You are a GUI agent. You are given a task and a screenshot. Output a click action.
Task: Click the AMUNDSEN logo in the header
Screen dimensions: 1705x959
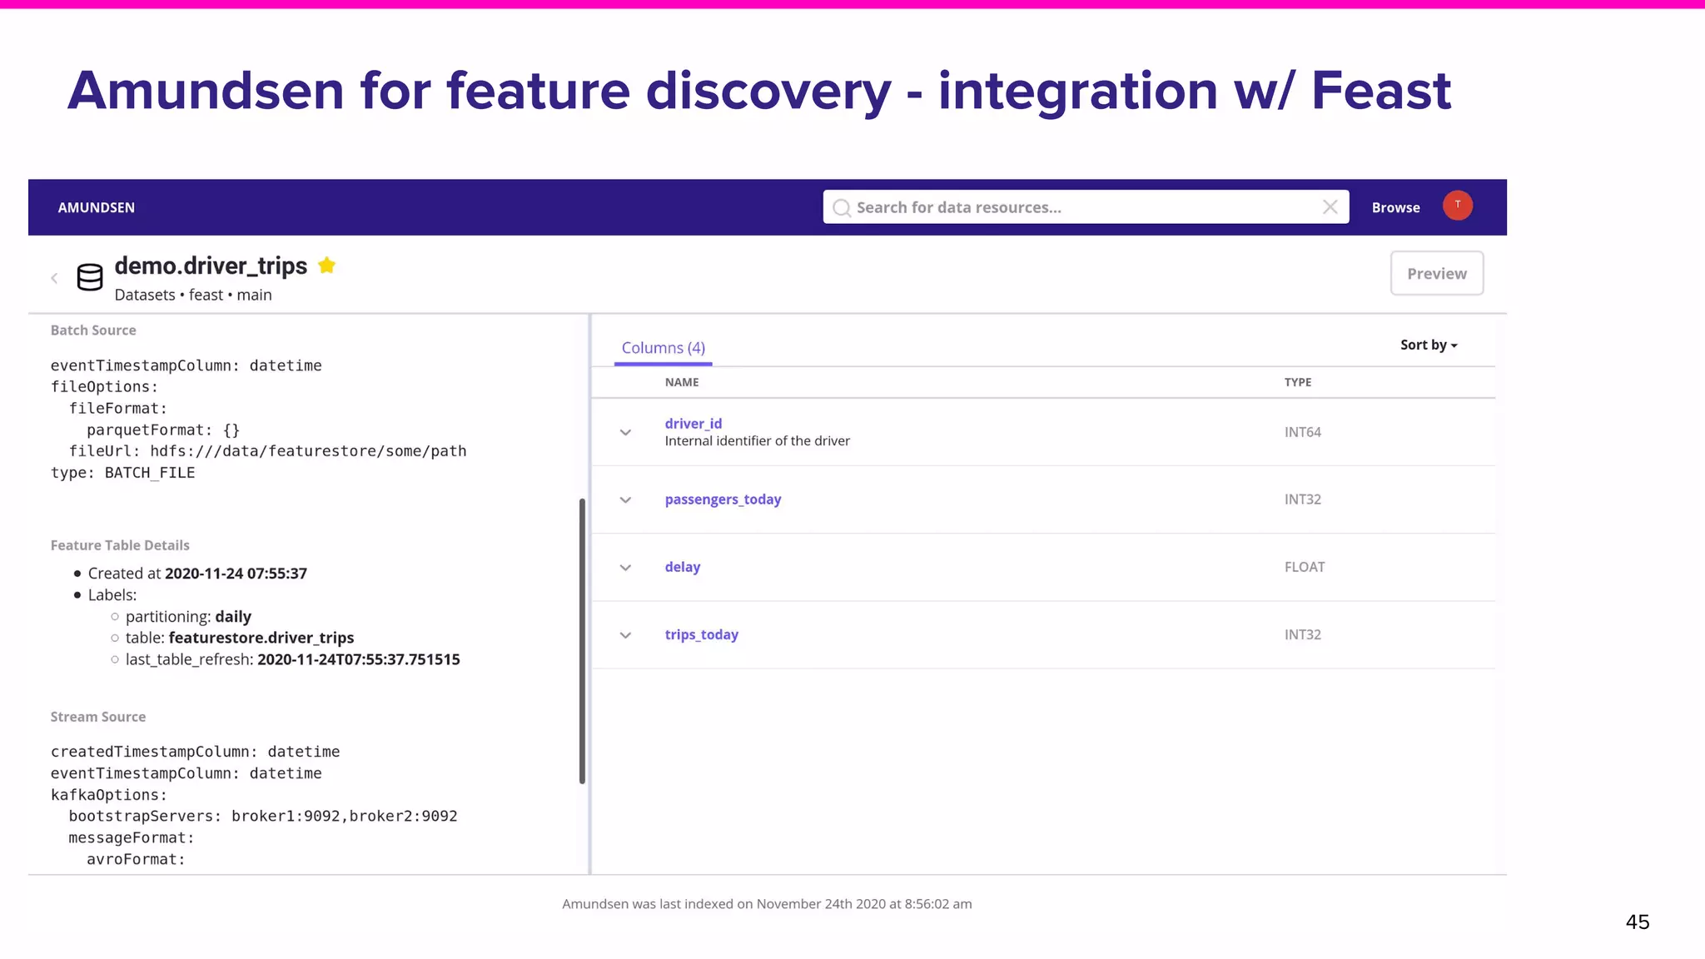click(96, 207)
